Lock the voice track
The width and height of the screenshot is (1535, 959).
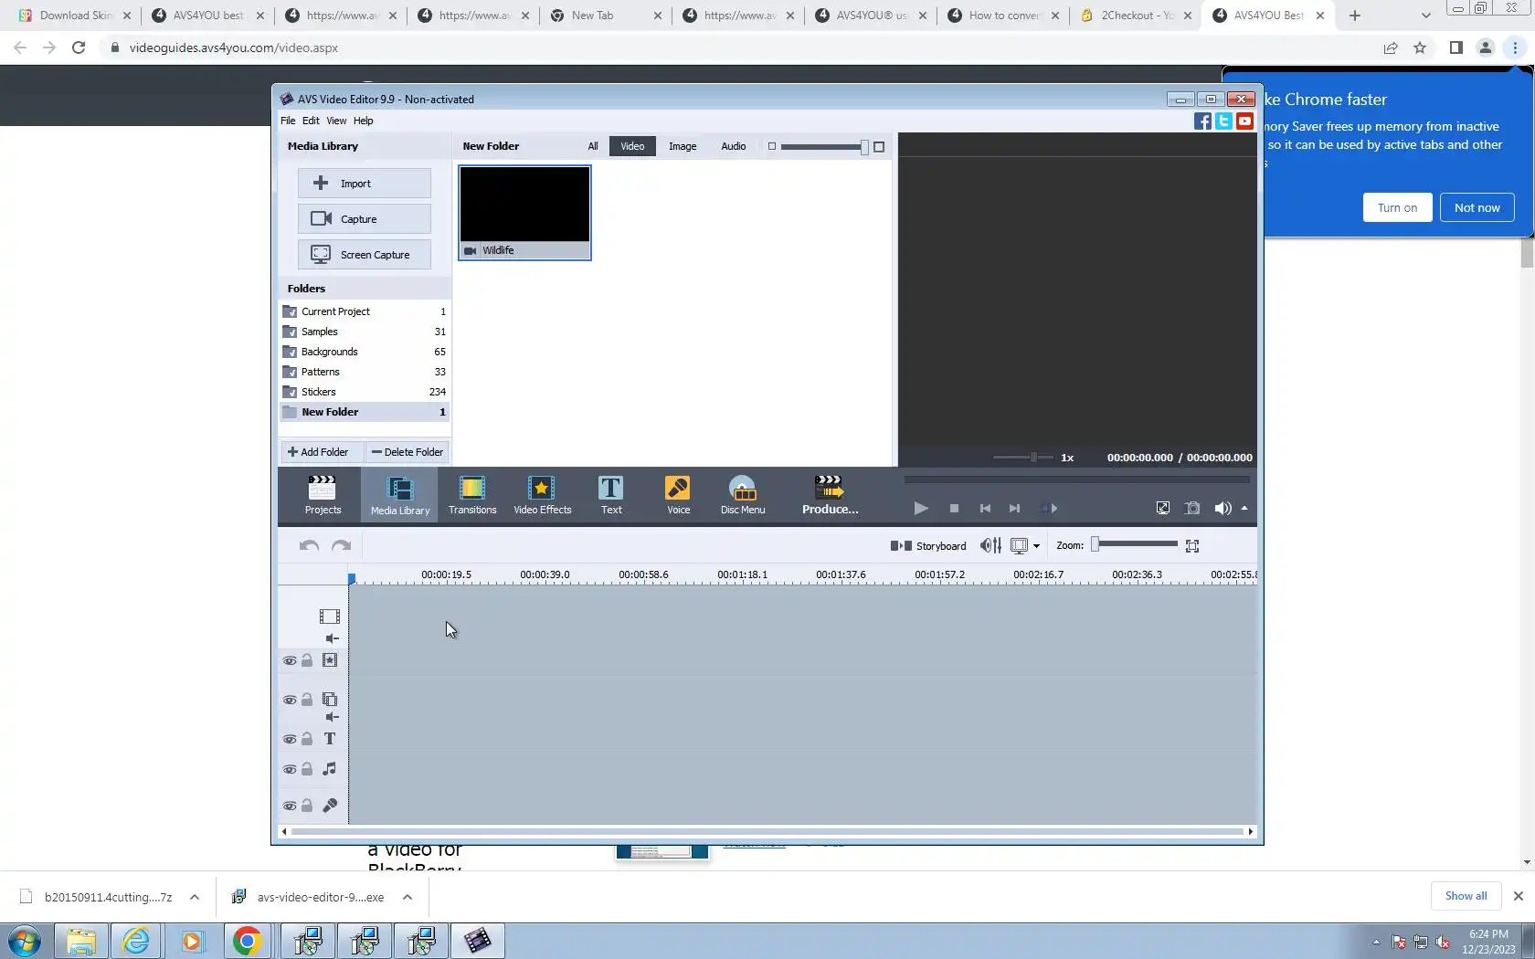(x=307, y=806)
